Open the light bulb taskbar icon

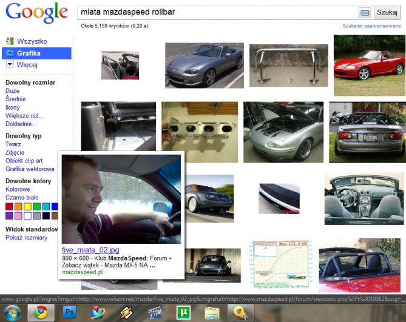[x=240, y=313]
